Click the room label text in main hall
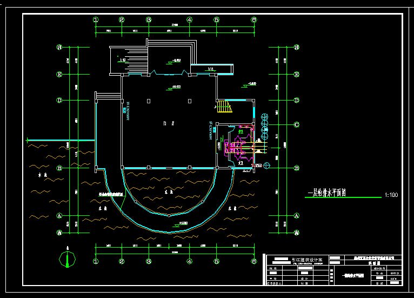Screen dimensions: 414x298 pos(169,123)
